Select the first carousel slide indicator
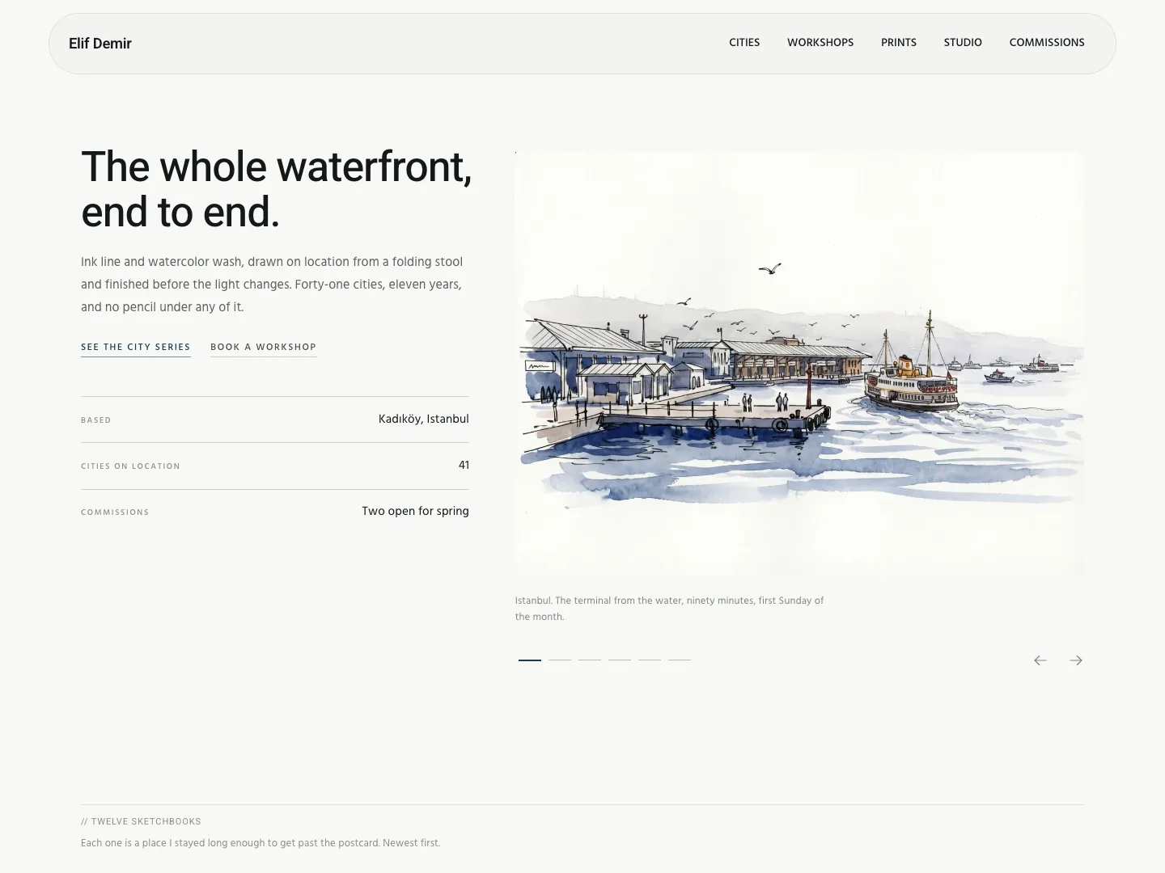1165x873 pixels. (530, 660)
